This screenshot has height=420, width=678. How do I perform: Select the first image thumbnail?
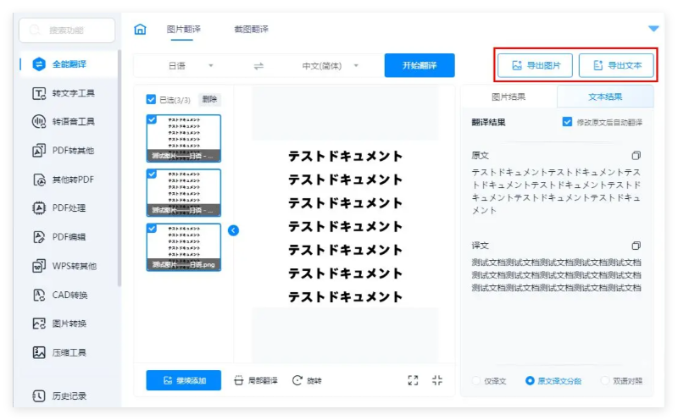point(184,138)
